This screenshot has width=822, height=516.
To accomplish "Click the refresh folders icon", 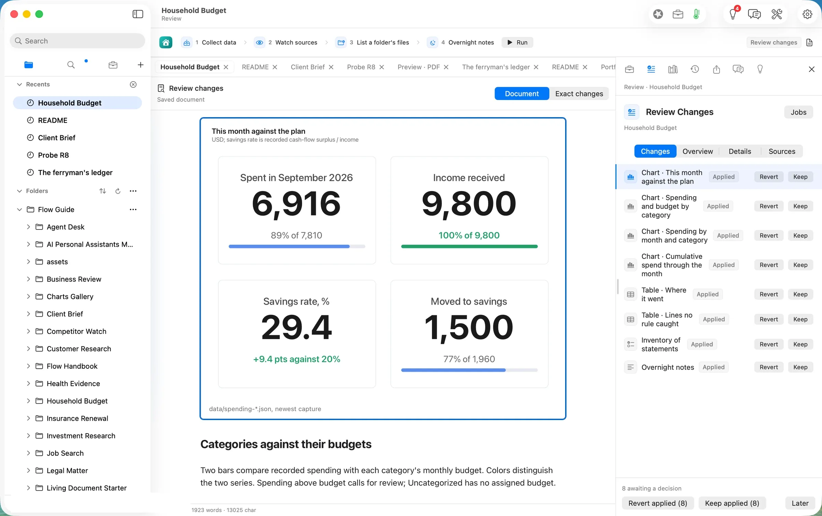I will point(118,191).
